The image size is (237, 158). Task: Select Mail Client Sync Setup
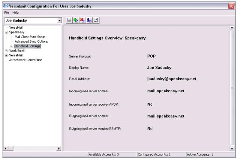pyautogui.click(x=30, y=37)
